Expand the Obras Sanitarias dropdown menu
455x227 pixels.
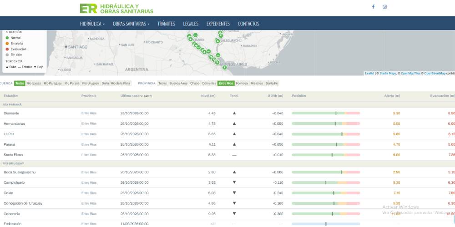[131, 24]
